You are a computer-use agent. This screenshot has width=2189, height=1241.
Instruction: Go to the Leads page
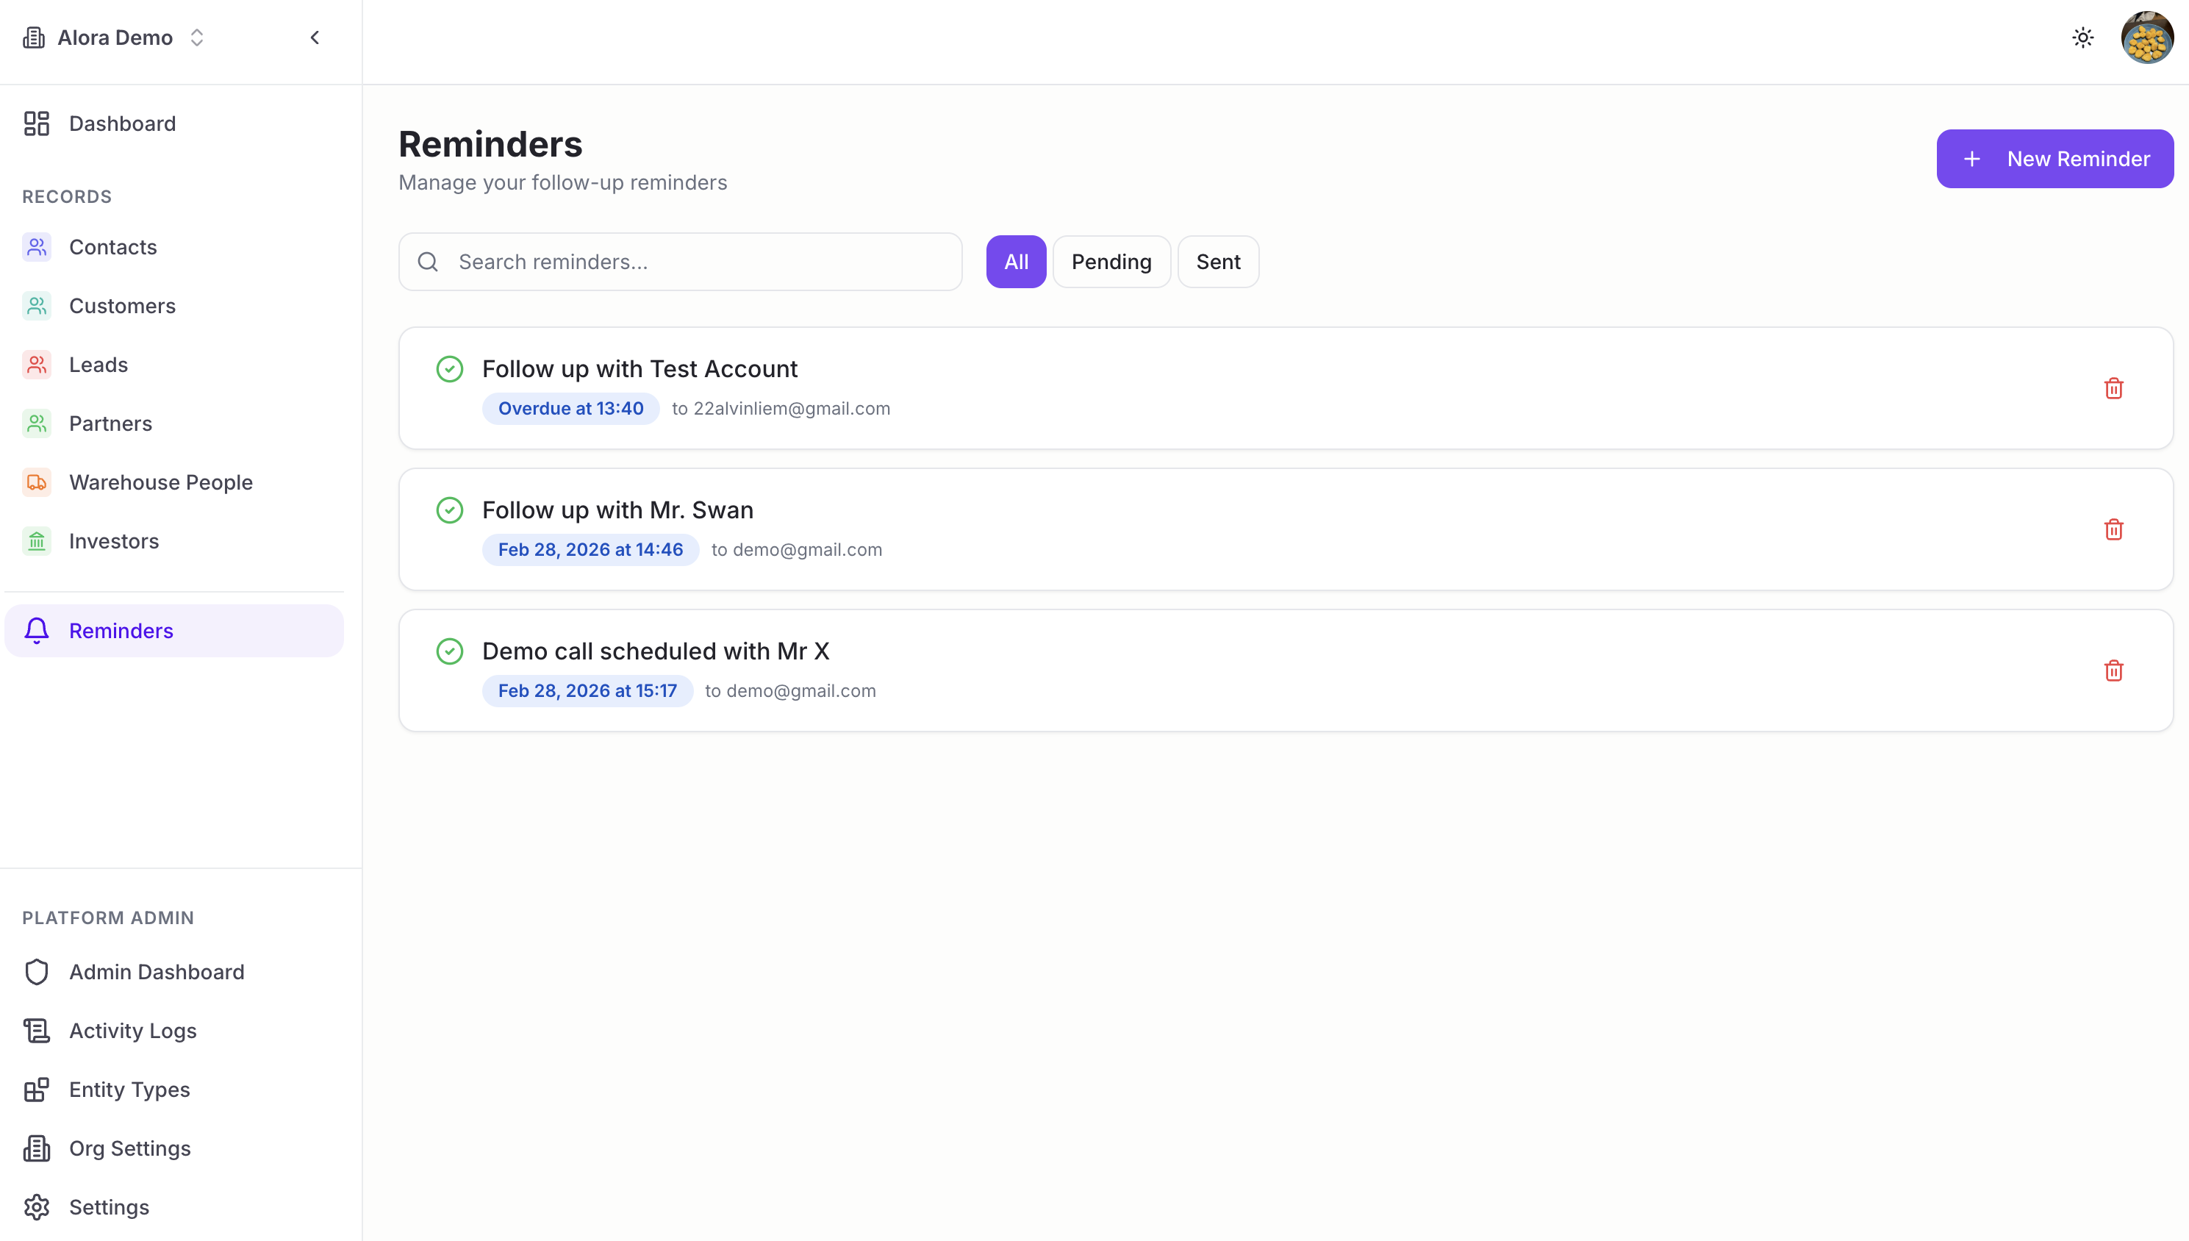point(98,365)
